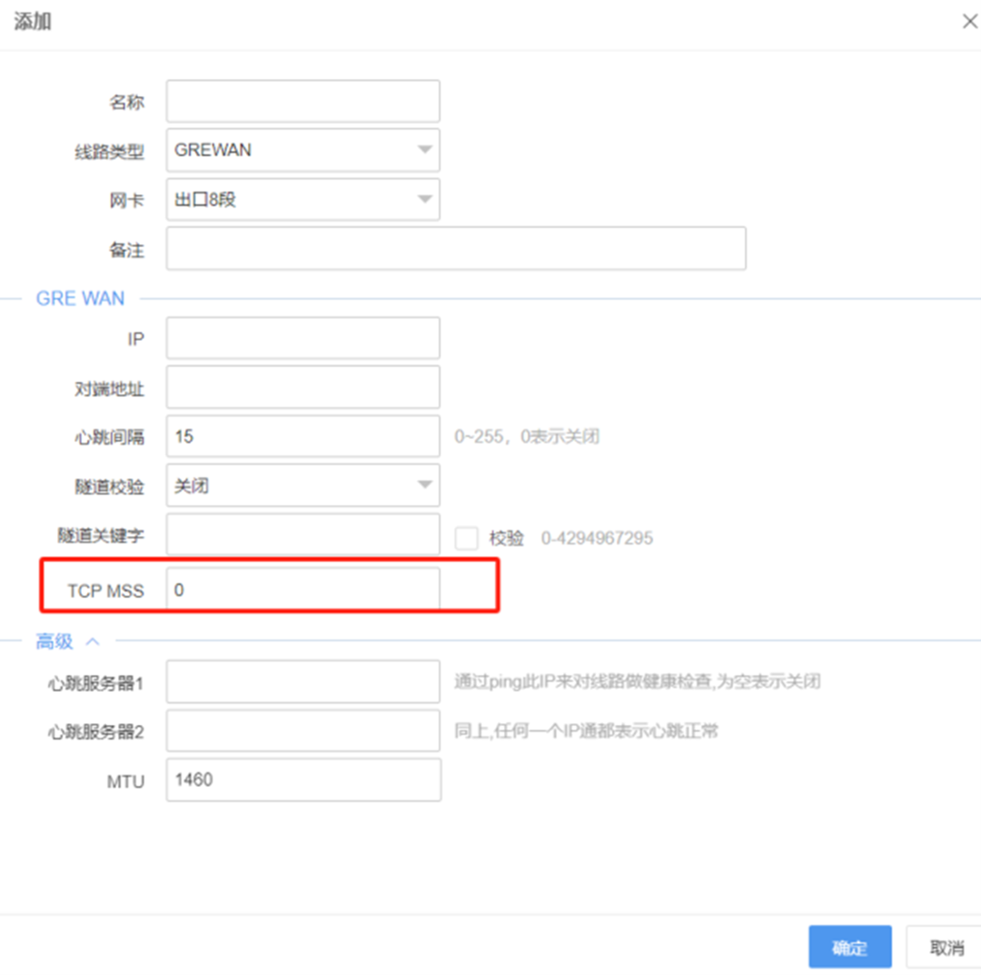Select the 心跳间隔 field containing 15
This screenshot has width=981, height=975.
click(302, 436)
